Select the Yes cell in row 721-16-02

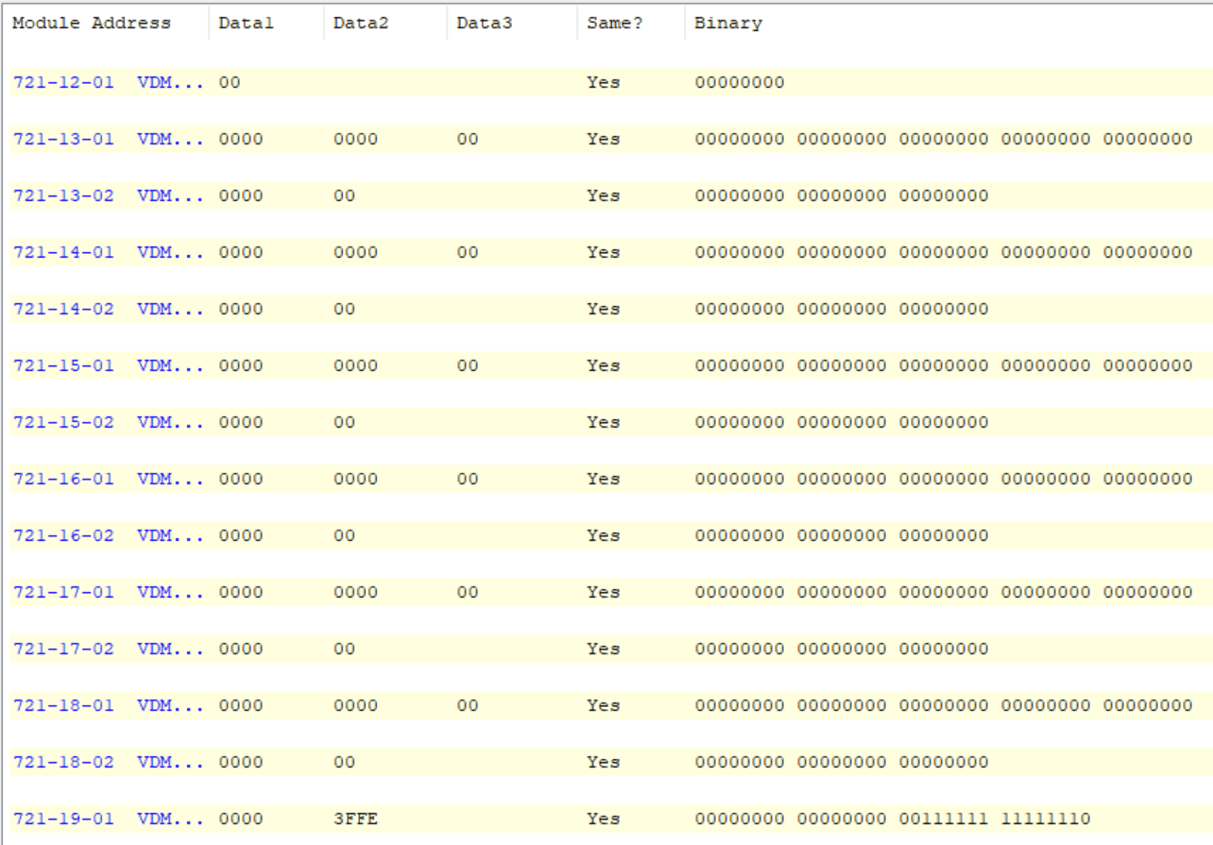pyautogui.click(x=603, y=535)
